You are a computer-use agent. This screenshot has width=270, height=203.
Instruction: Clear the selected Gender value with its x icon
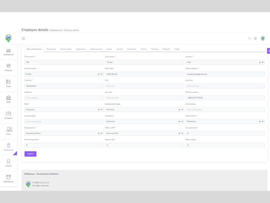259,62
